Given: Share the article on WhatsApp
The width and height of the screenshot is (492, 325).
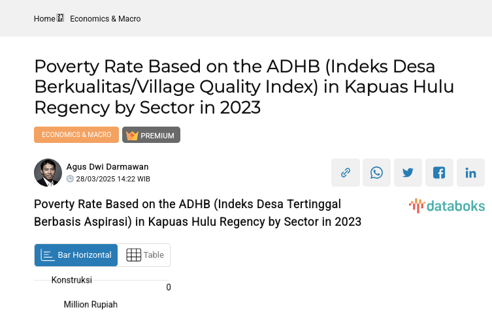Looking at the screenshot, I should pos(376,173).
